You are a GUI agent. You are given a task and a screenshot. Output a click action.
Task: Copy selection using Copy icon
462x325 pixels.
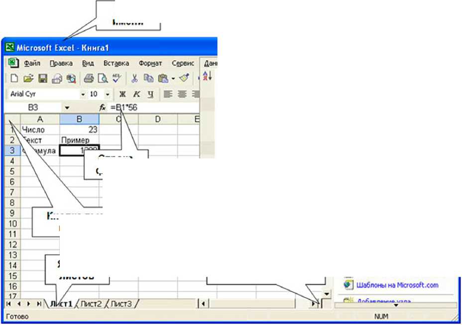[x=148, y=78]
